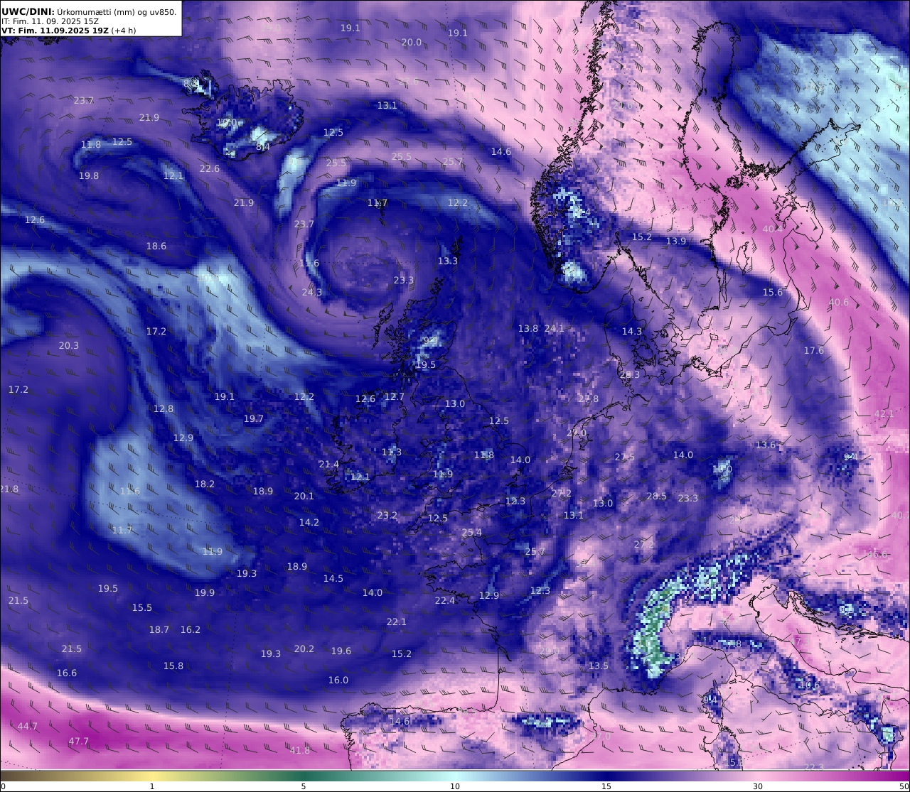The image size is (910, 792).
Task: Click the map value 16.0
Action: 338,680
